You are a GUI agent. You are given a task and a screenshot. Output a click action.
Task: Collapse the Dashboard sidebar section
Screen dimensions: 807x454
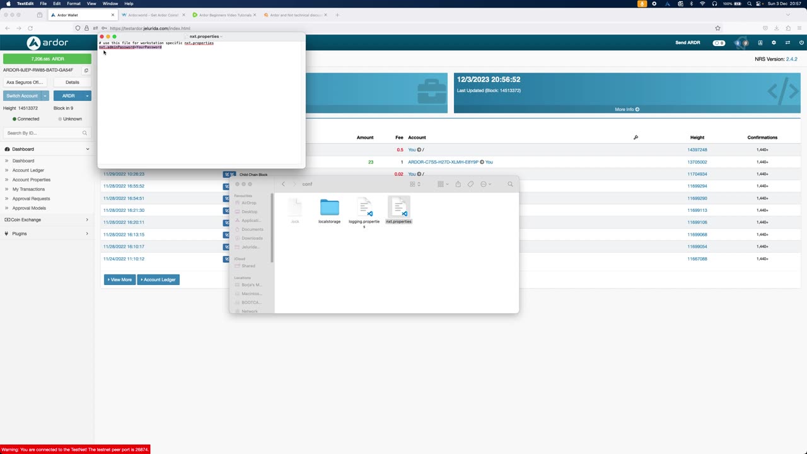88,149
